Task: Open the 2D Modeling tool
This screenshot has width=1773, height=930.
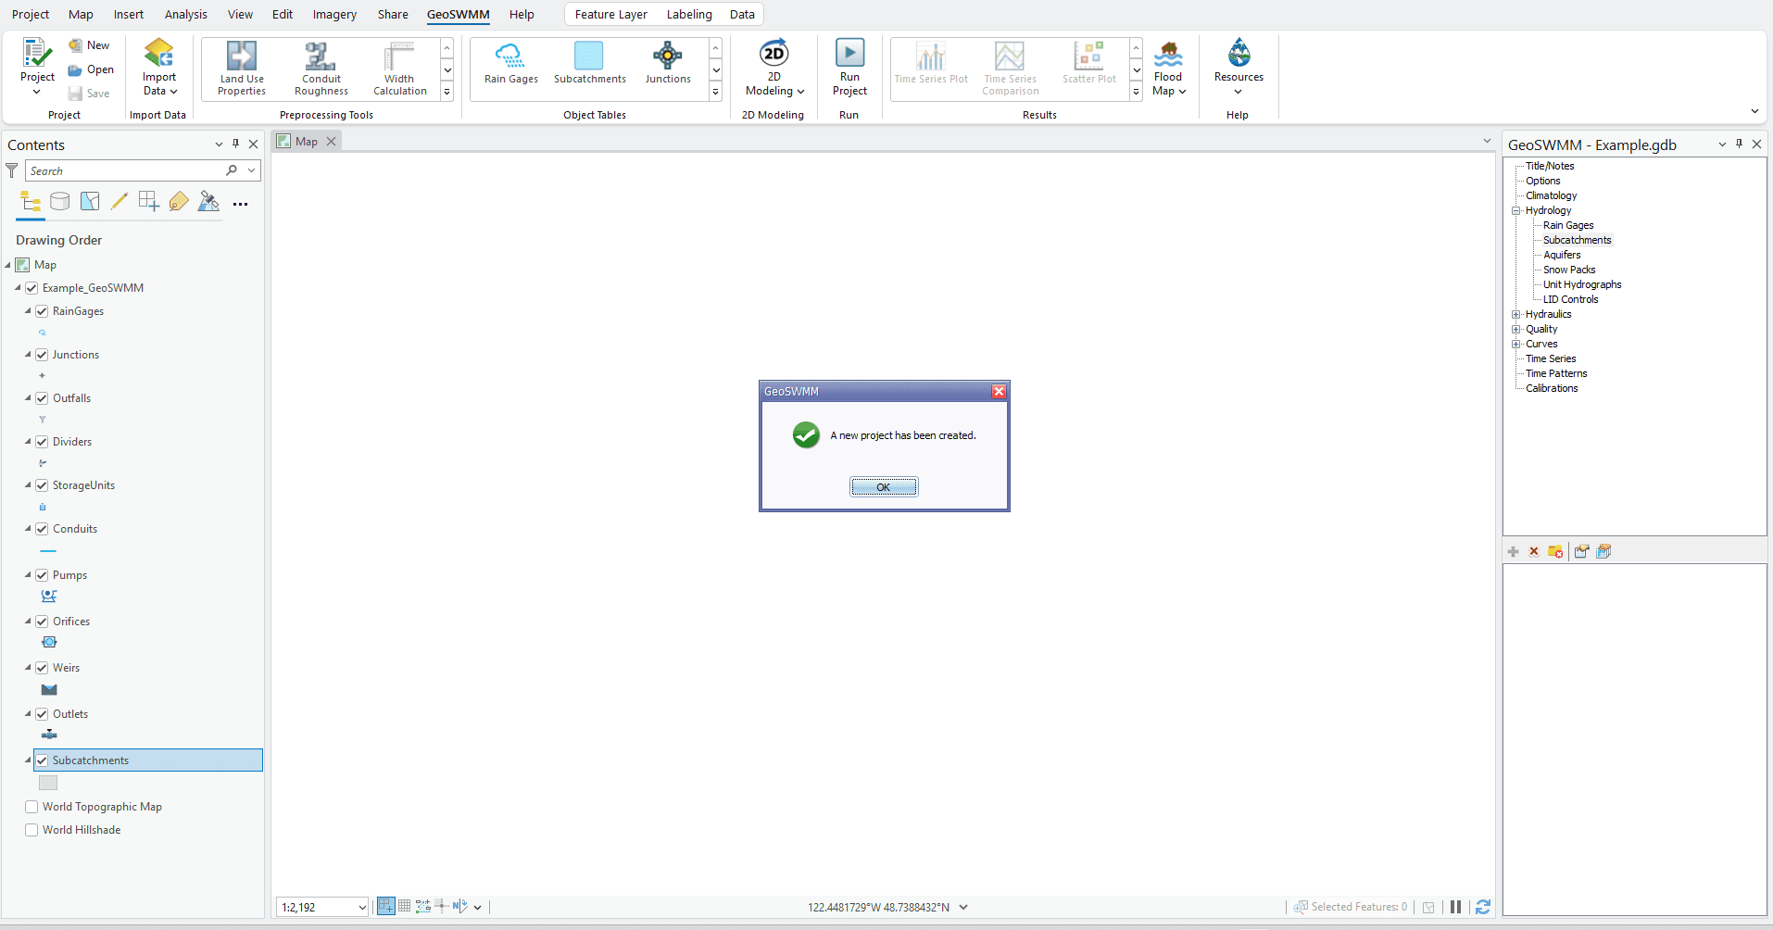Action: tap(773, 67)
